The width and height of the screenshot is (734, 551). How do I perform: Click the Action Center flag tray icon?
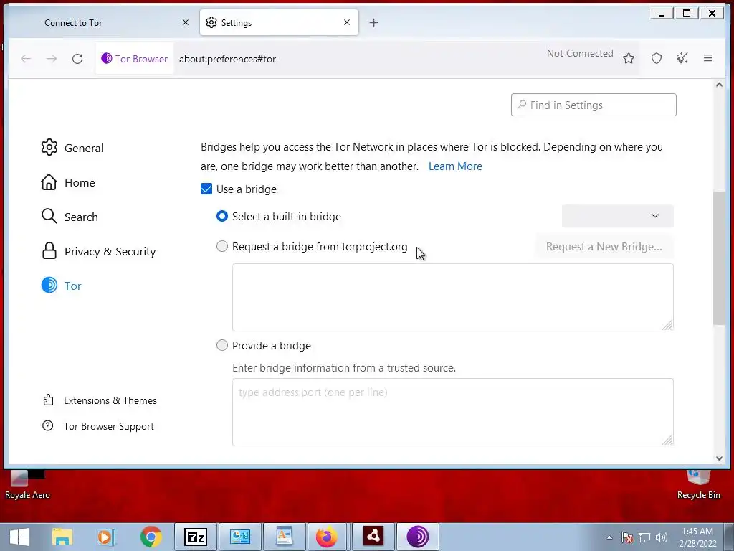pos(627,537)
